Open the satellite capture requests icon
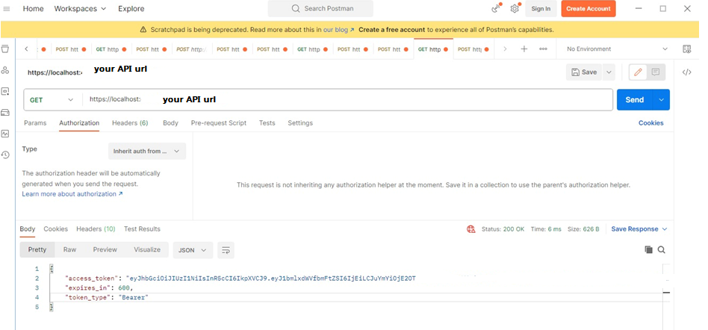This screenshot has width=708, height=330. click(496, 8)
